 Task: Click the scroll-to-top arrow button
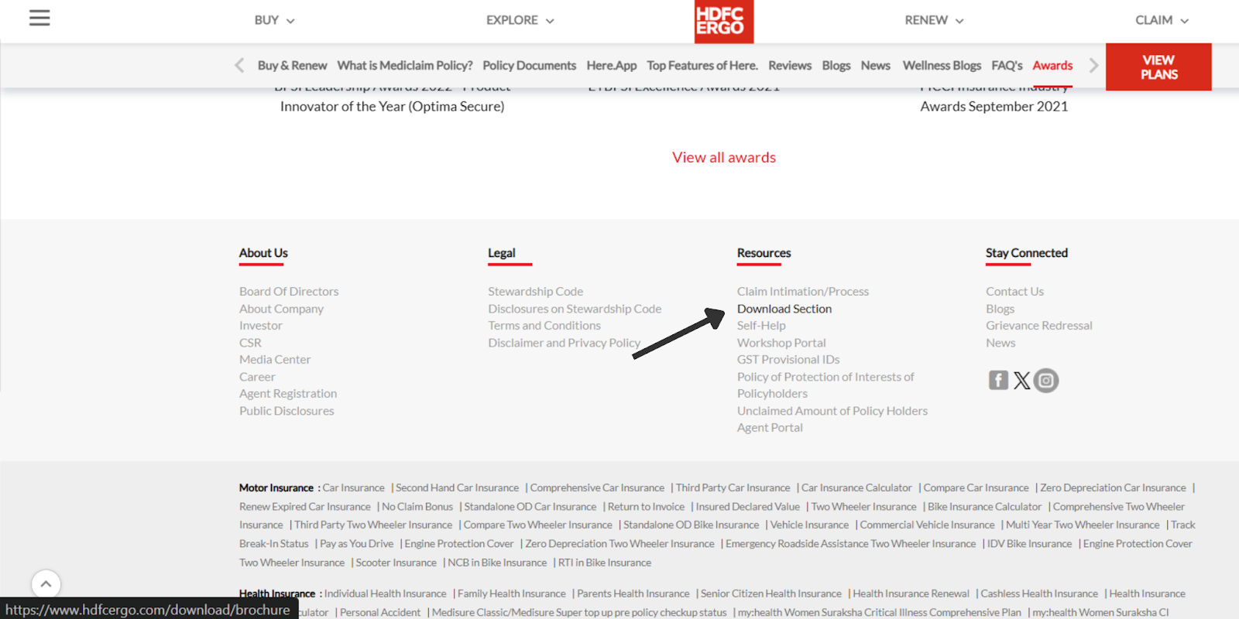46,584
